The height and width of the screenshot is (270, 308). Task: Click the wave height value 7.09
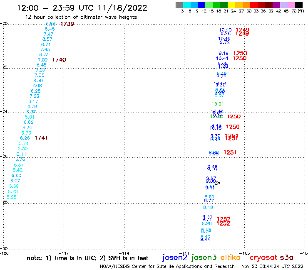(42, 60)
